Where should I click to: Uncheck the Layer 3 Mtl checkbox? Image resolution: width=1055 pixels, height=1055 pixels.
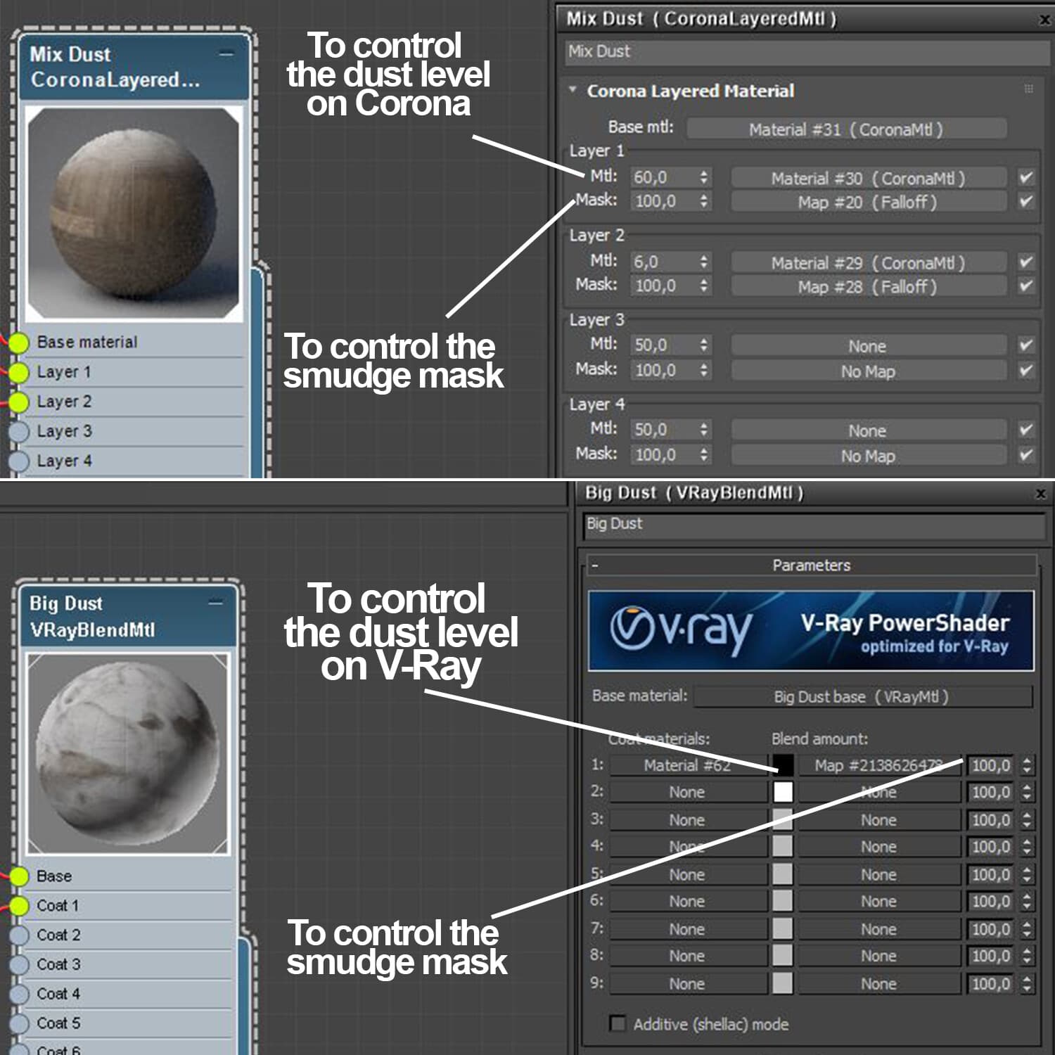tap(1026, 345)
